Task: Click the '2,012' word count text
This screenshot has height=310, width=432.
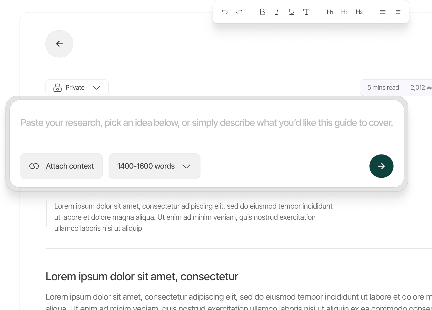Action: tap(418, 88)
